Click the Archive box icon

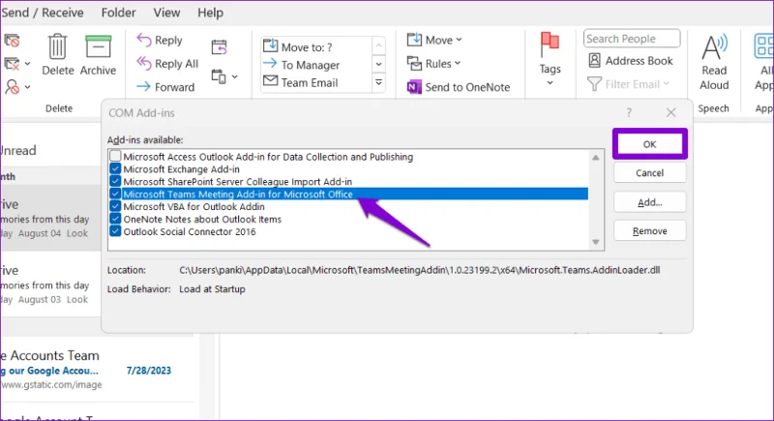[x=98, y=46]
